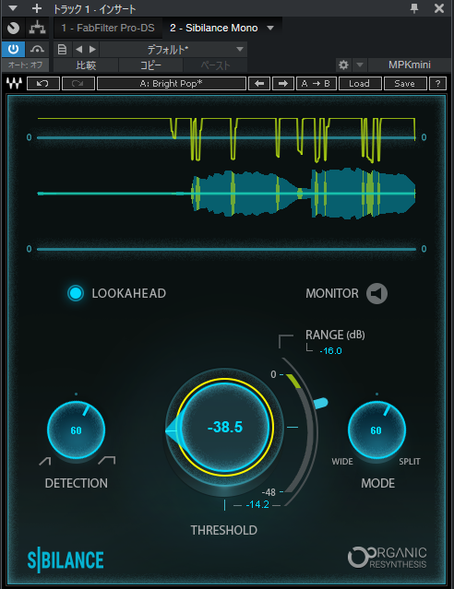The height and width of the screenshot is (589, 454).
Task: Switch to the FabFilter Pro-DS tab
Action: tap(108, 28)
